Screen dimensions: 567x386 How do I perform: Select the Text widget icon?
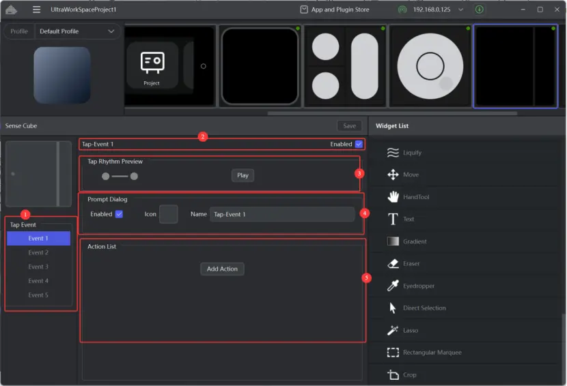click(x=393, y=219)
